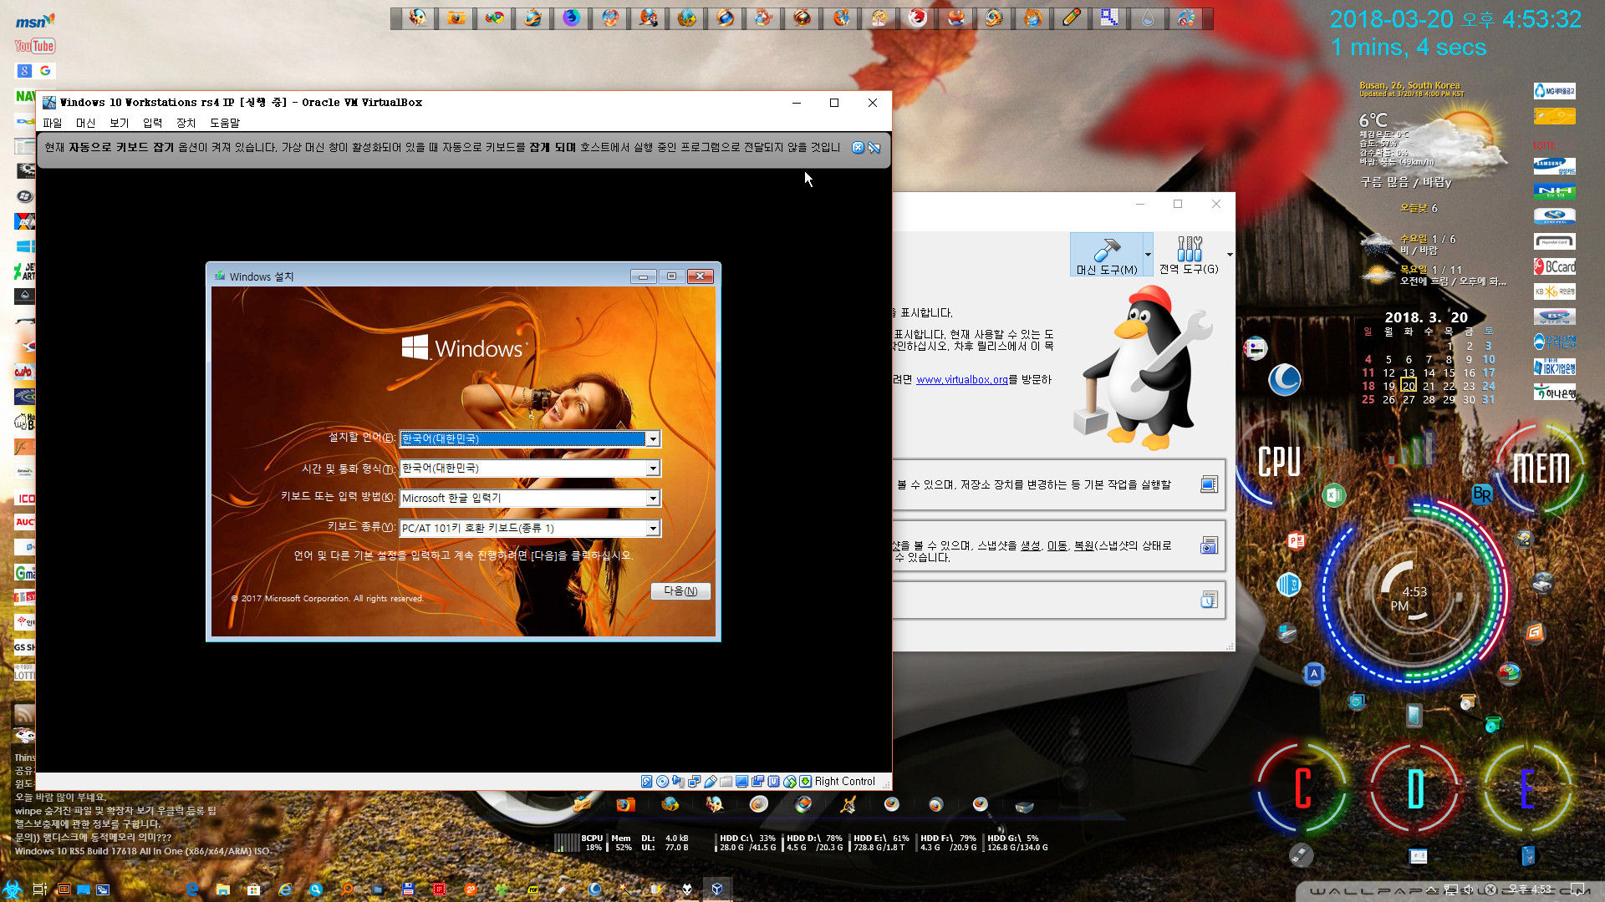1605x902 pixels.
Task: Open the 머신 menu
Action: 86,123
